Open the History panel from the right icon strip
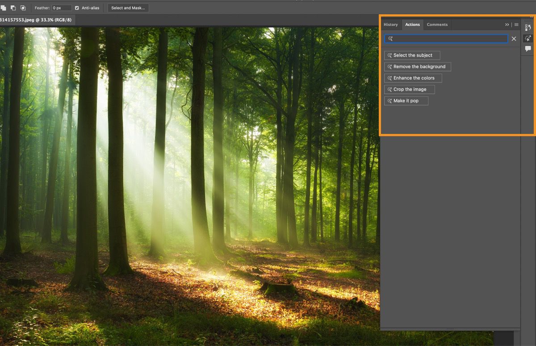Screen dimensions: 536x346 (x=528, y=28)
